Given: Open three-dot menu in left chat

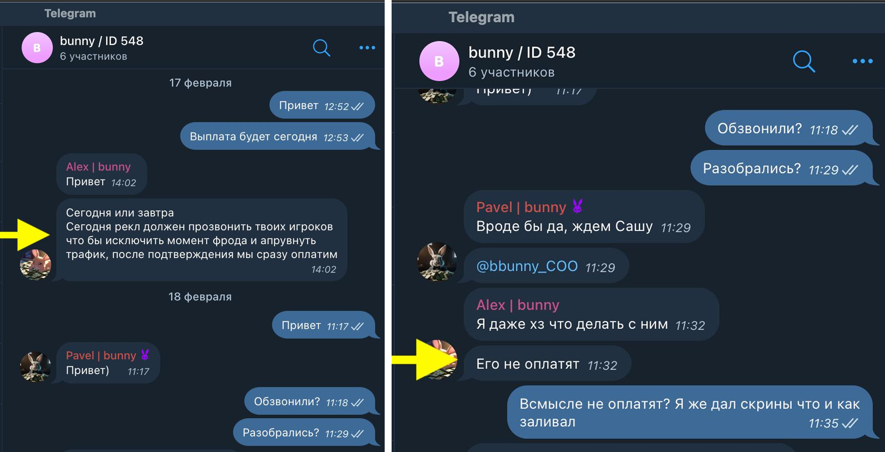Looking at the screenshot, I should tap(367, 48).
